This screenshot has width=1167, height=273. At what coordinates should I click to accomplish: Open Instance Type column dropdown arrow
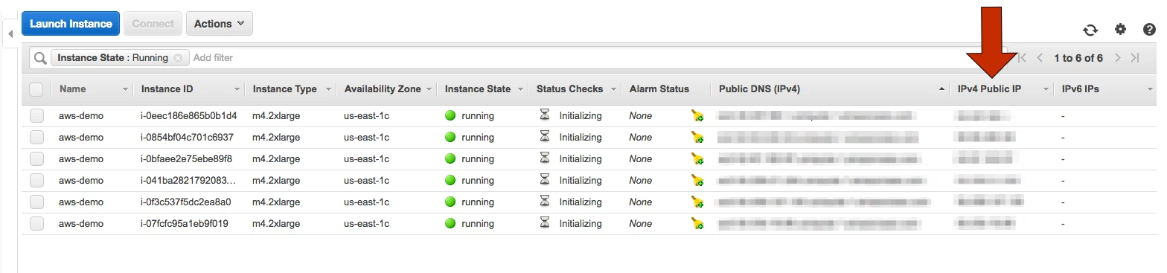click(328, 89)
